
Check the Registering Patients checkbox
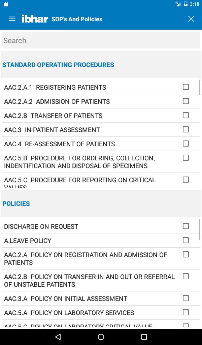186,87
